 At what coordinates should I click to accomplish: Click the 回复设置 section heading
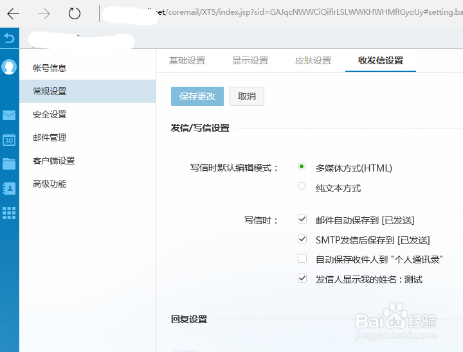coord(189,319)
